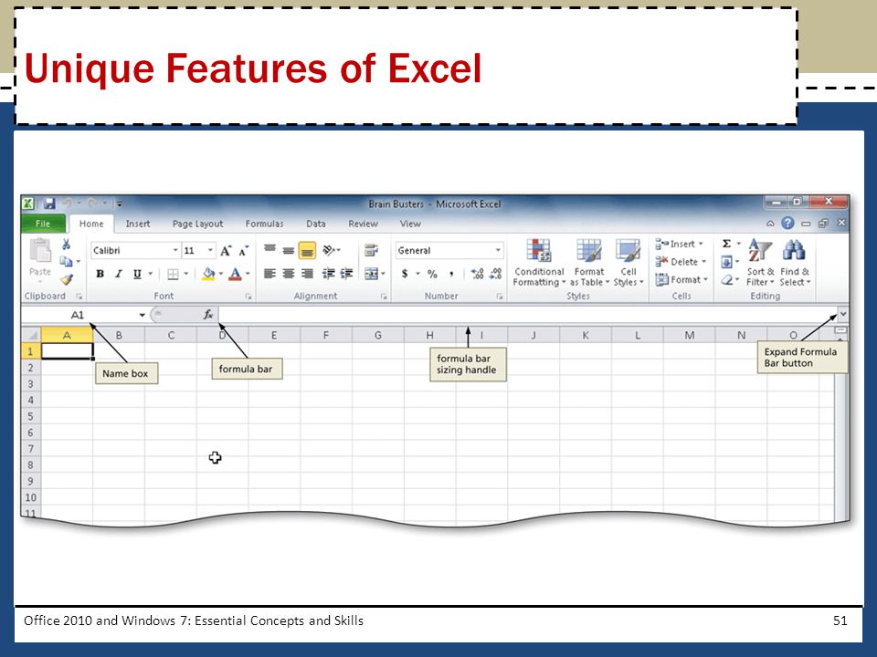
Task: Expand the formula bar with chevron button
Action: pos(843,315)
